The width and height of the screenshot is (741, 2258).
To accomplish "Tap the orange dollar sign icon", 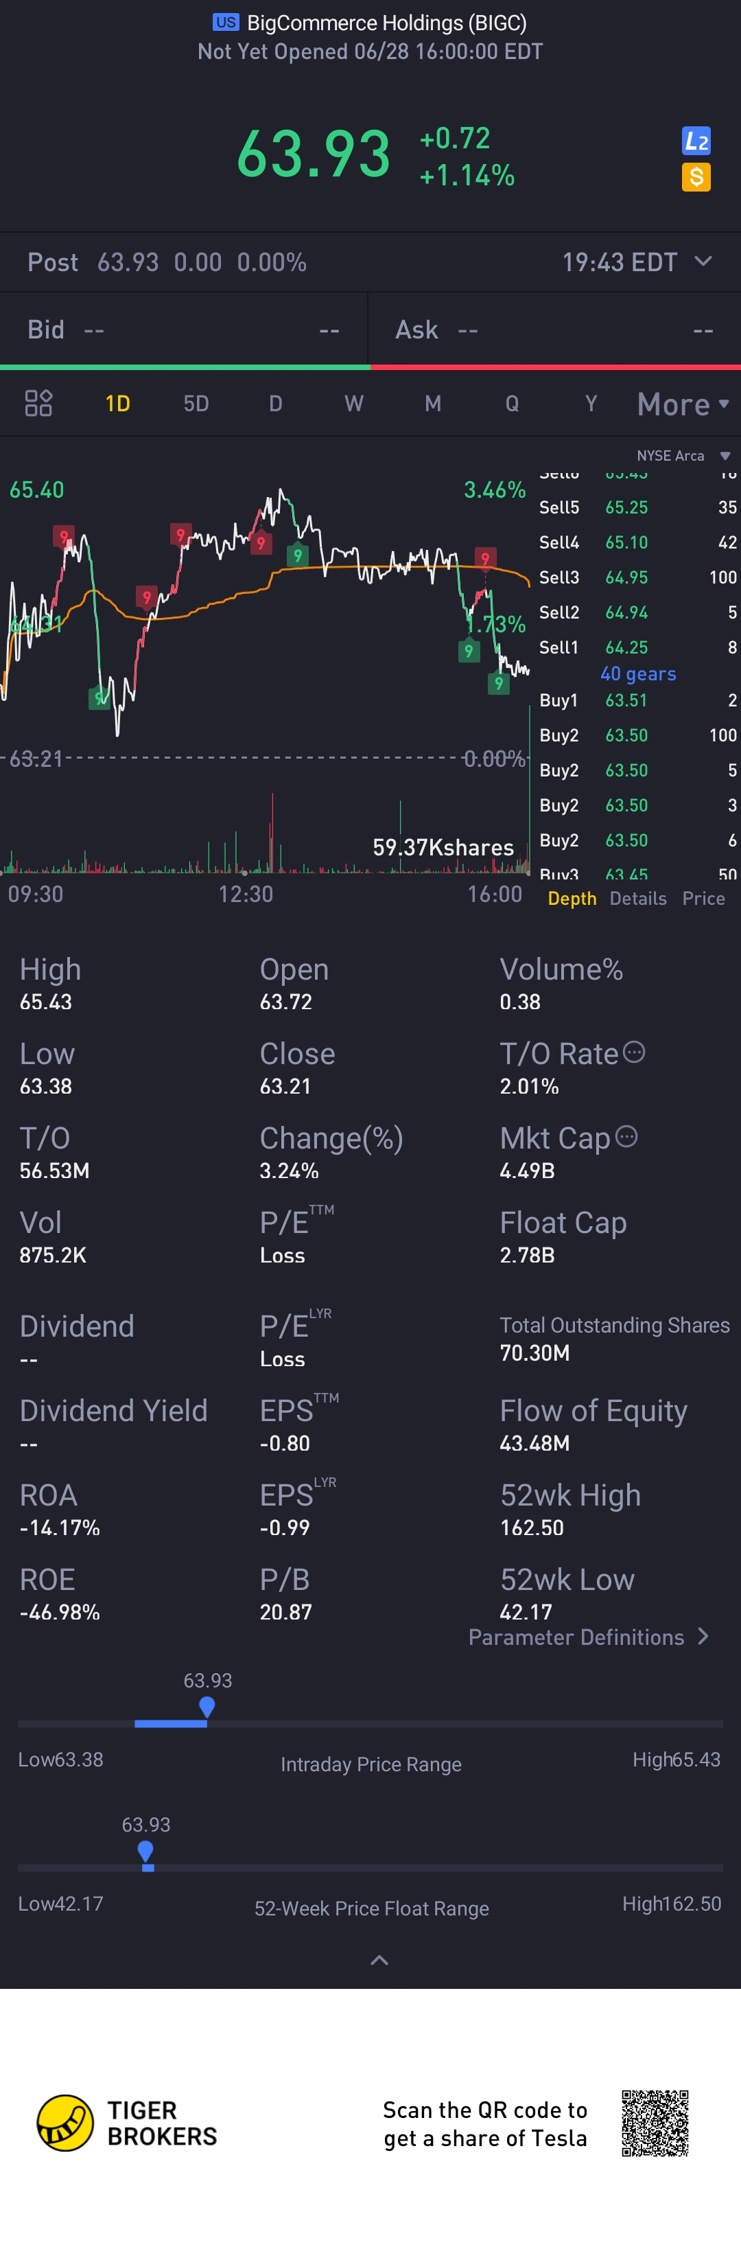I will tap(696, 177).
